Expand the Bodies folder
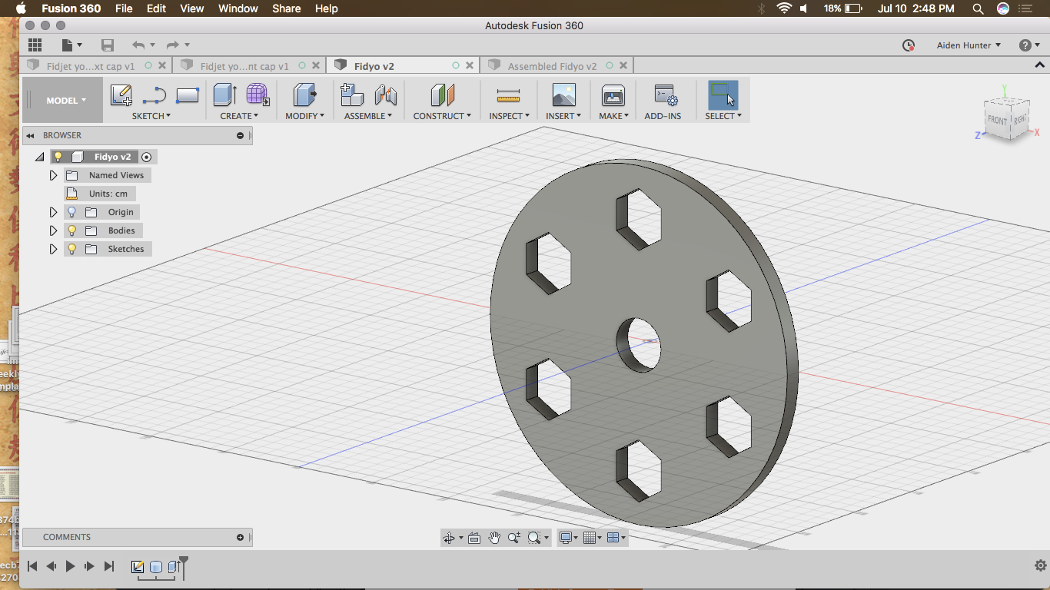1050x590 pixels. coord(53,230)
